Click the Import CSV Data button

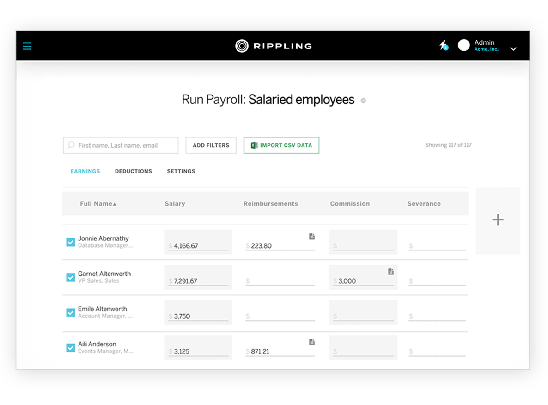point(281,145)
